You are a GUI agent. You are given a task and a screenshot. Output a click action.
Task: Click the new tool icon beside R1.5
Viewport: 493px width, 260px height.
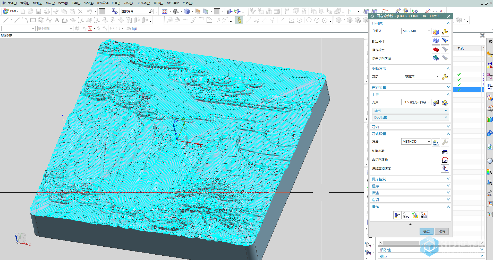436,103
